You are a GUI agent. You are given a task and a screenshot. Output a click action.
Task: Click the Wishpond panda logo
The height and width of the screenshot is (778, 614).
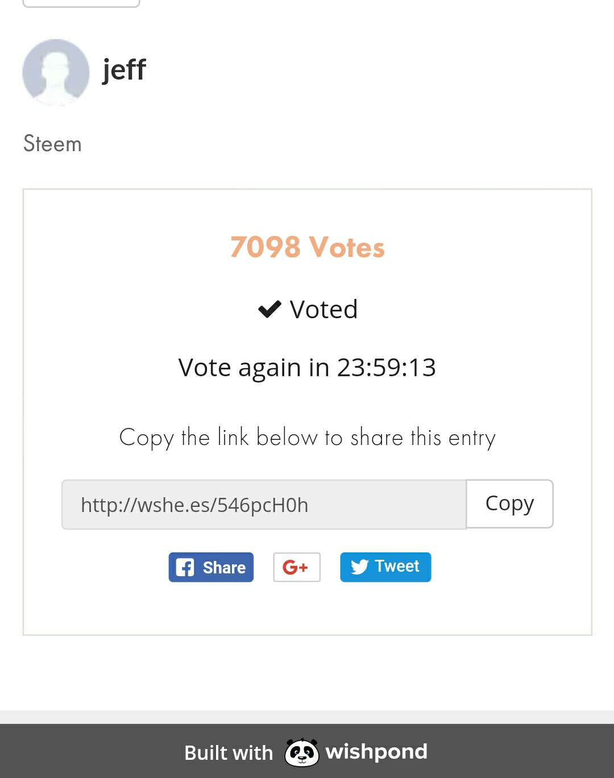(301, 752)
